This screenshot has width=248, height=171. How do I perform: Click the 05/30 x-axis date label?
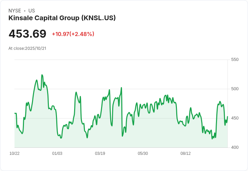143,153
